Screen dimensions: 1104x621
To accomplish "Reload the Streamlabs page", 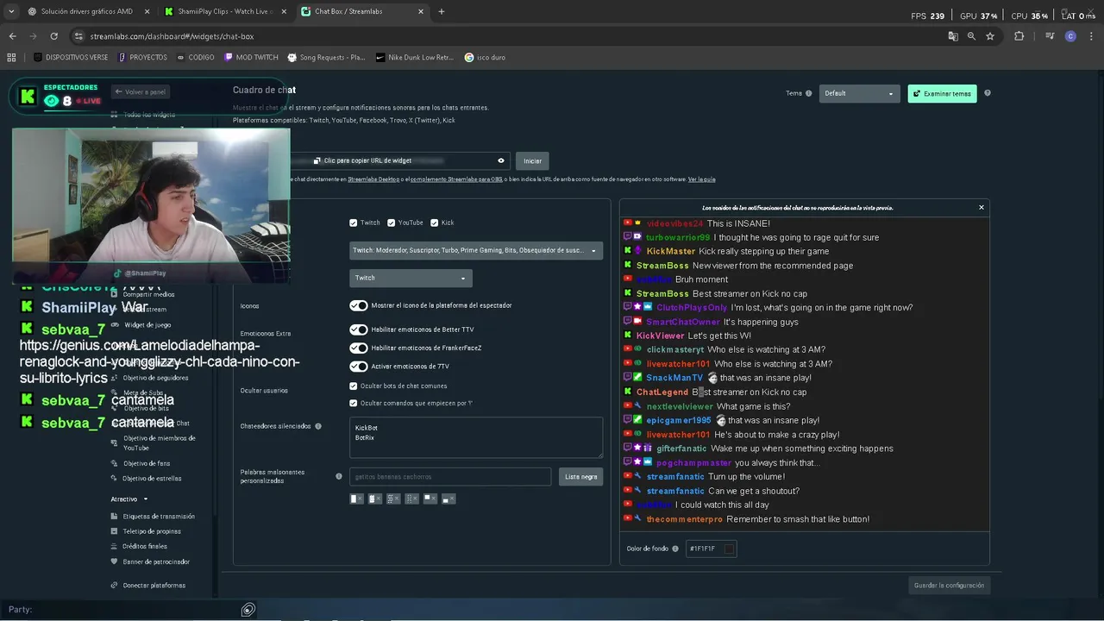I will 53,36.
